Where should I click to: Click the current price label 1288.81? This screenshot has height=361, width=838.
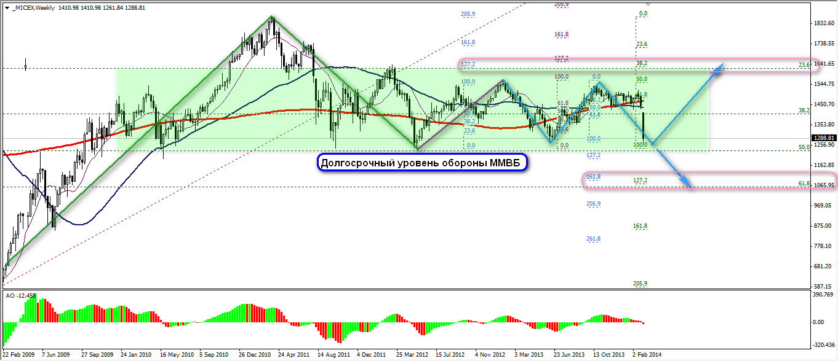tap(823, 138)
